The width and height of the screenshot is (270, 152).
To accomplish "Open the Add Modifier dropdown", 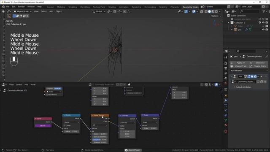I will point(249,71).
